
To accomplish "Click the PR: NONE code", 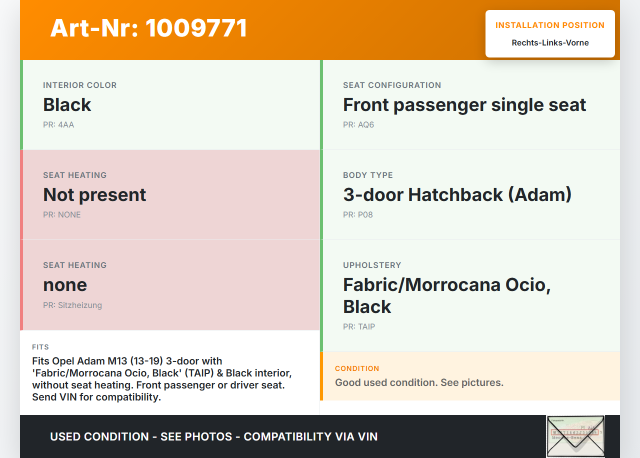I will point(61,215).
